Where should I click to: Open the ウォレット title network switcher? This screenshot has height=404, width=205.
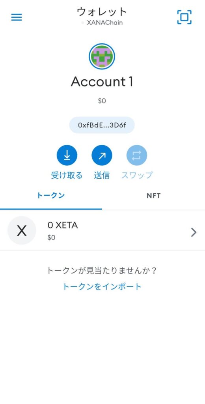102,11
